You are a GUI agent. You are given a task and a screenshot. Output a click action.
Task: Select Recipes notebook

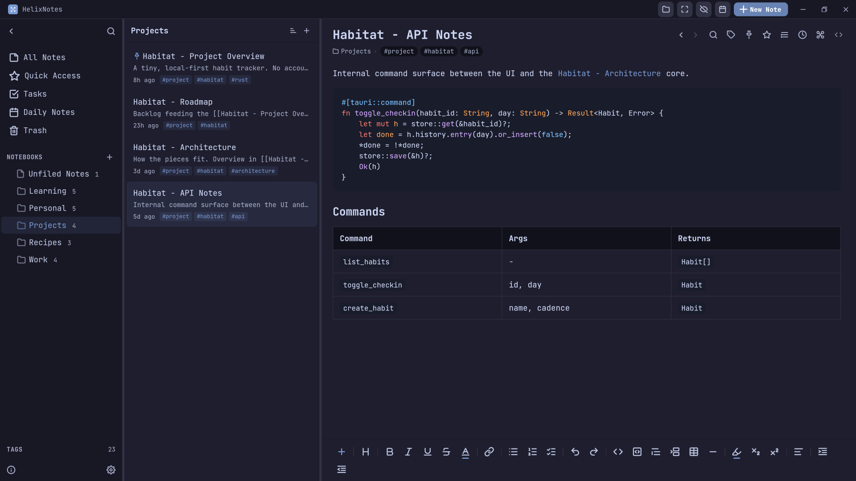61,243
